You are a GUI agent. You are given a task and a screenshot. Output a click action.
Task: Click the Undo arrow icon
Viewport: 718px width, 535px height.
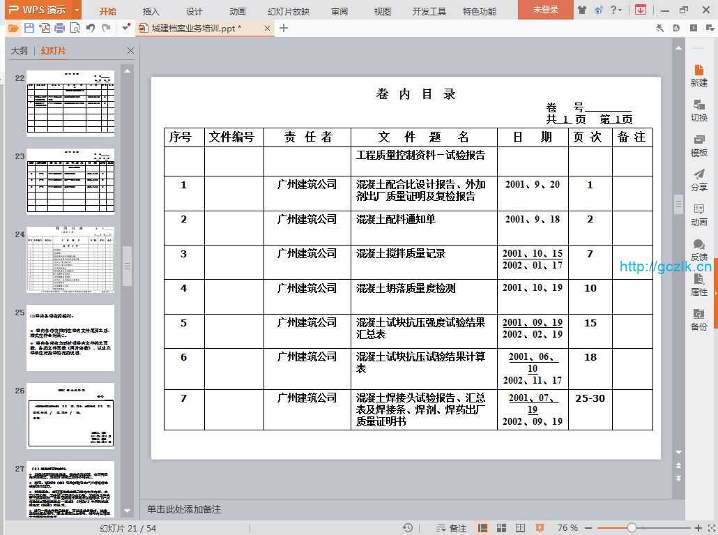[x=91, y=28]
